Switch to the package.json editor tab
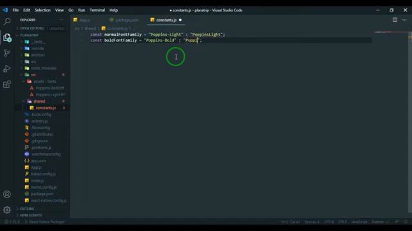 (126, 20)
